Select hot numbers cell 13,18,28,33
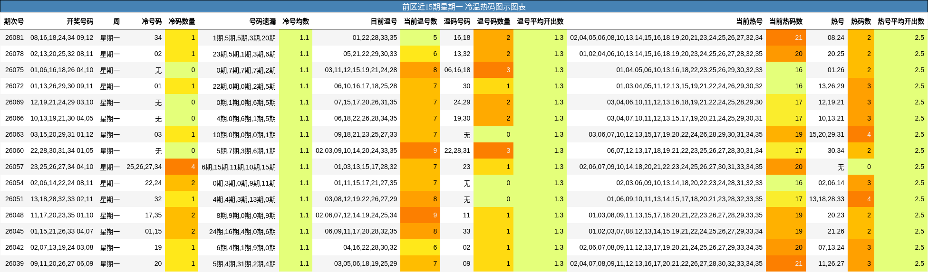The image size is (928, 272). click(x=827, y=199)
